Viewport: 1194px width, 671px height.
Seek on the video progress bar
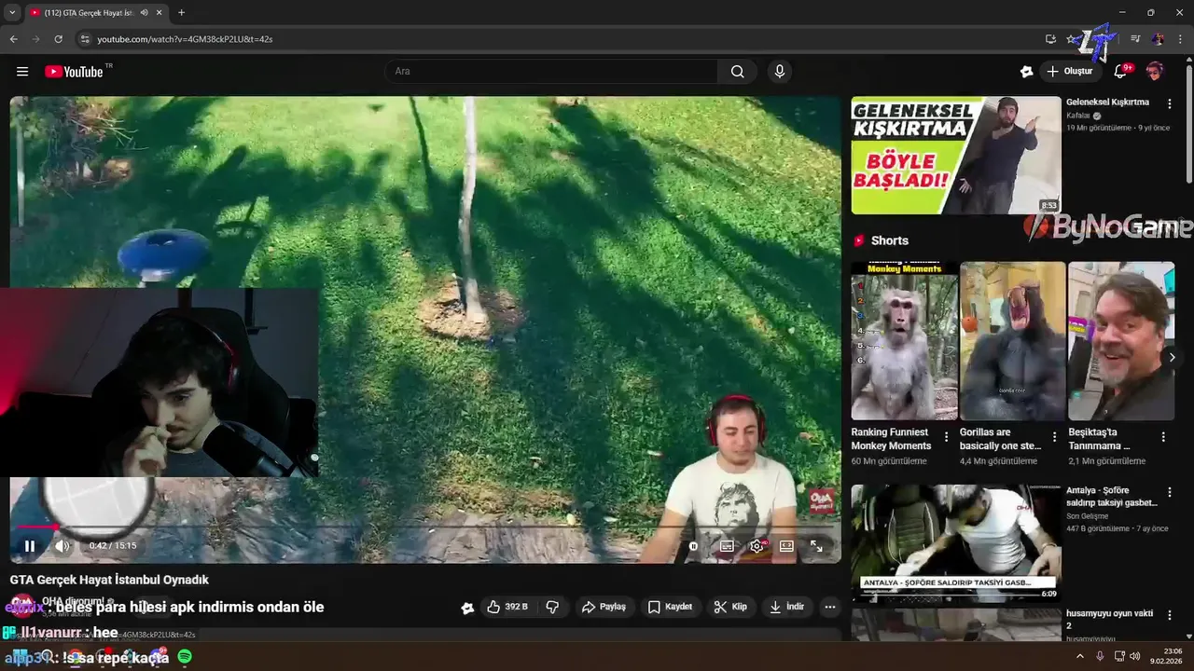coord(424,527)
